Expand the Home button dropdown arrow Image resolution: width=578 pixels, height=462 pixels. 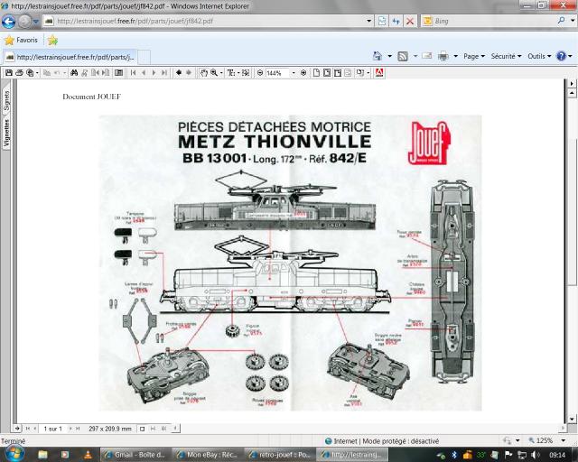click(x=389, y=56)
